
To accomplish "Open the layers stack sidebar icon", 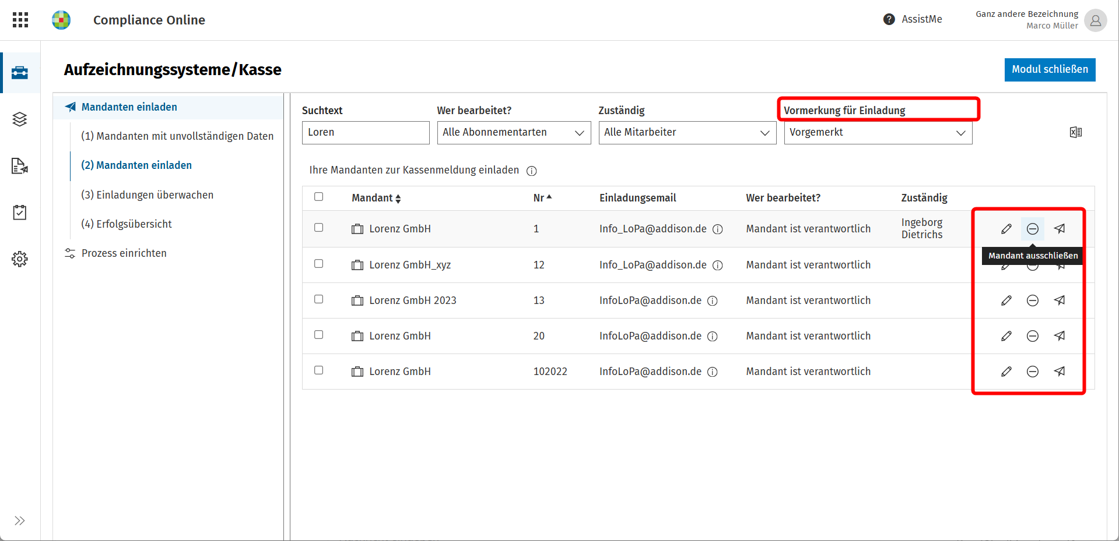I will (x=20, y=119).
